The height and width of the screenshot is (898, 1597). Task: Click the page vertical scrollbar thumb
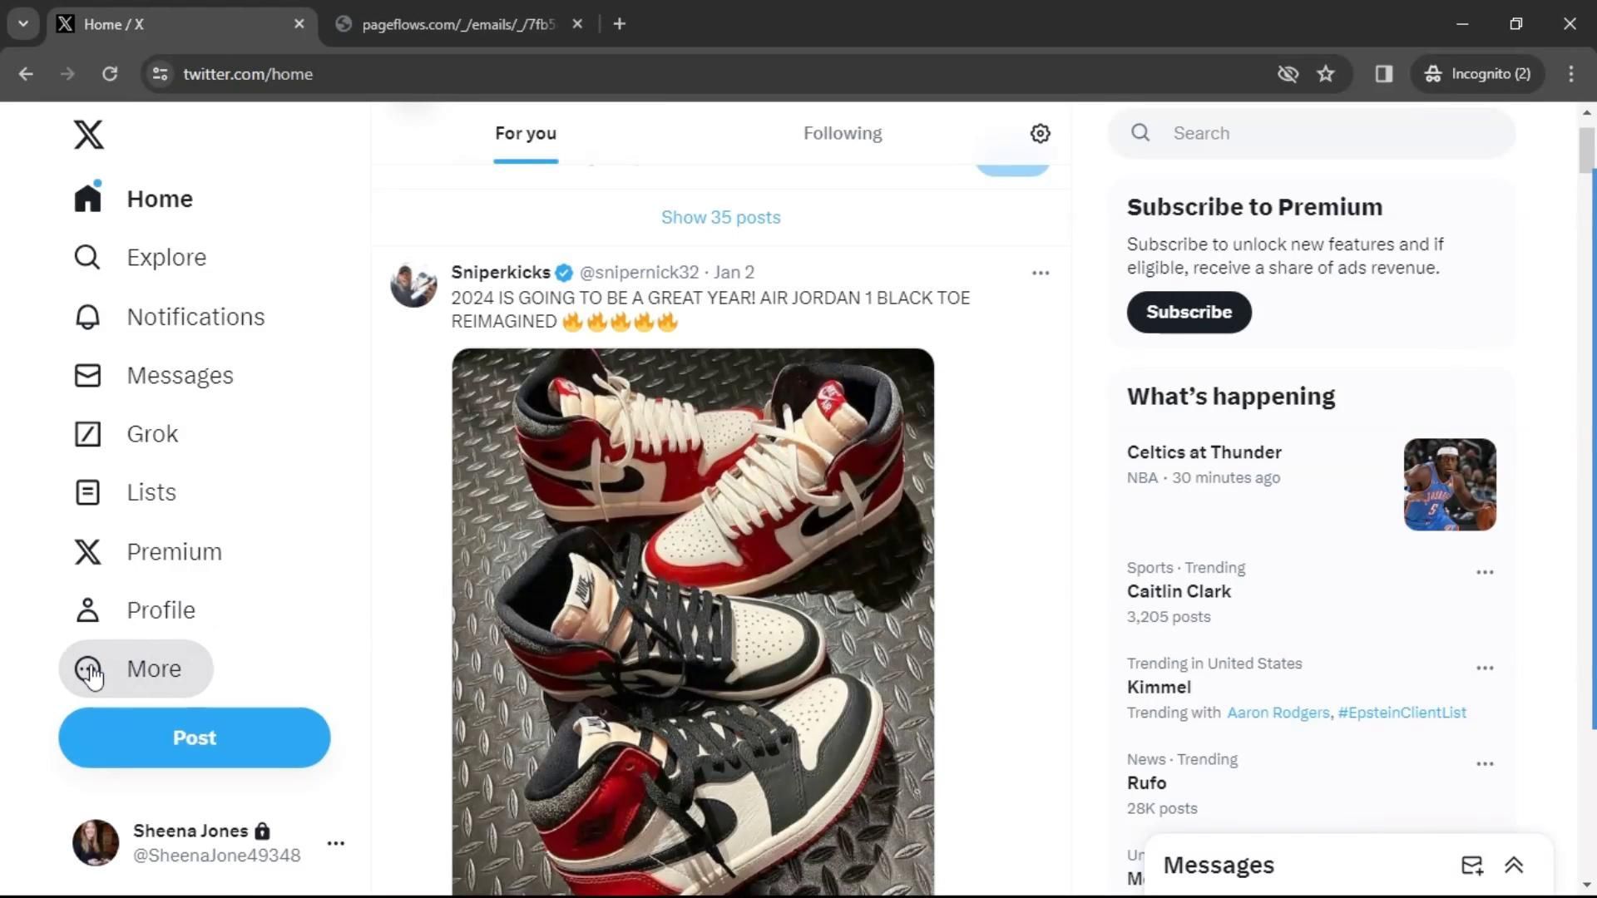pos(1586,150)
